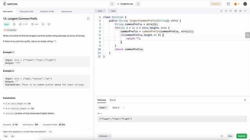This screenshot has height=140, width=250.
Task: Click the Premium button
Action: (x=216, y=4)
